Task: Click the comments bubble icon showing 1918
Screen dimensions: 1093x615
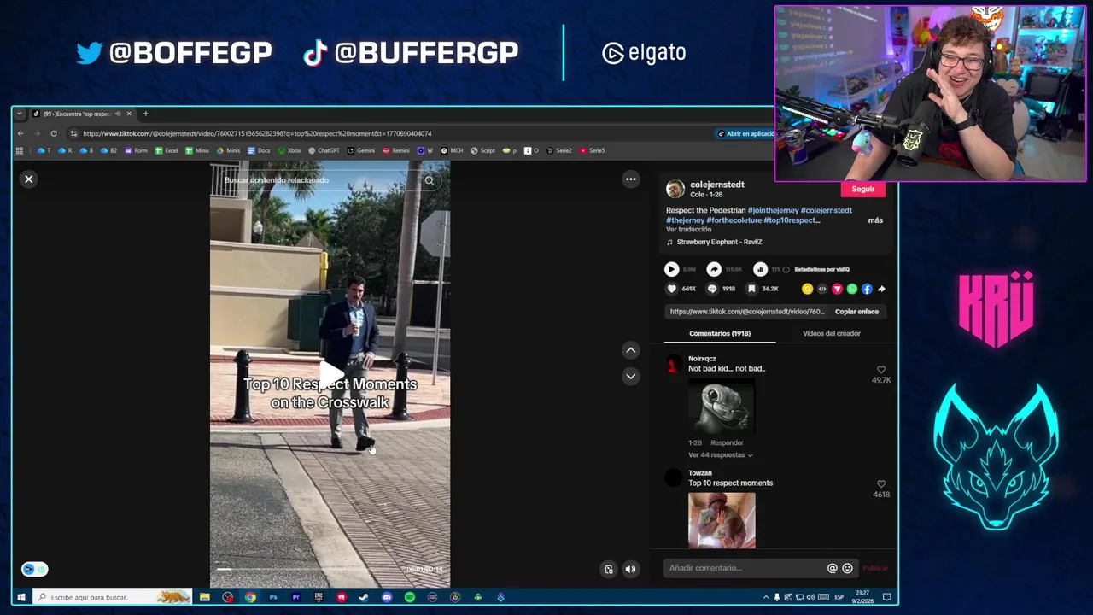Action: [x=712, y=289]
